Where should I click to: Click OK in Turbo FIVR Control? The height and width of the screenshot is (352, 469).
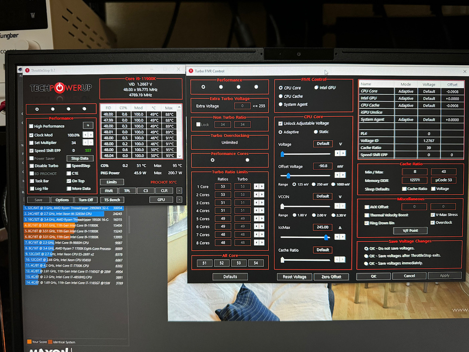(373, 276)
